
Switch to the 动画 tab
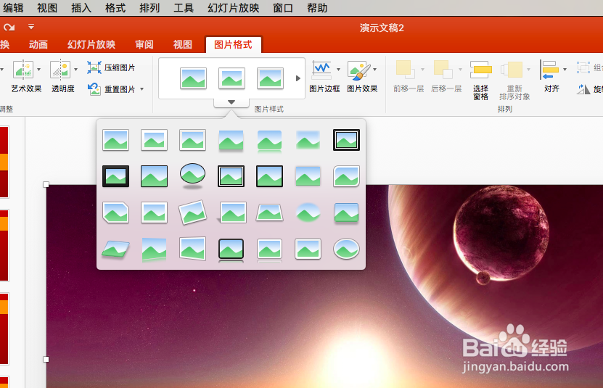[x=38, y=45]
